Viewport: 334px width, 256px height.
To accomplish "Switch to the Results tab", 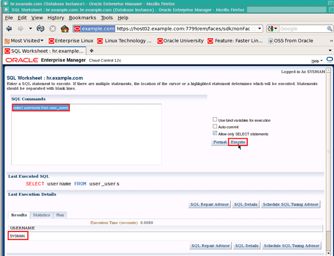I will [x=19, y=215].
